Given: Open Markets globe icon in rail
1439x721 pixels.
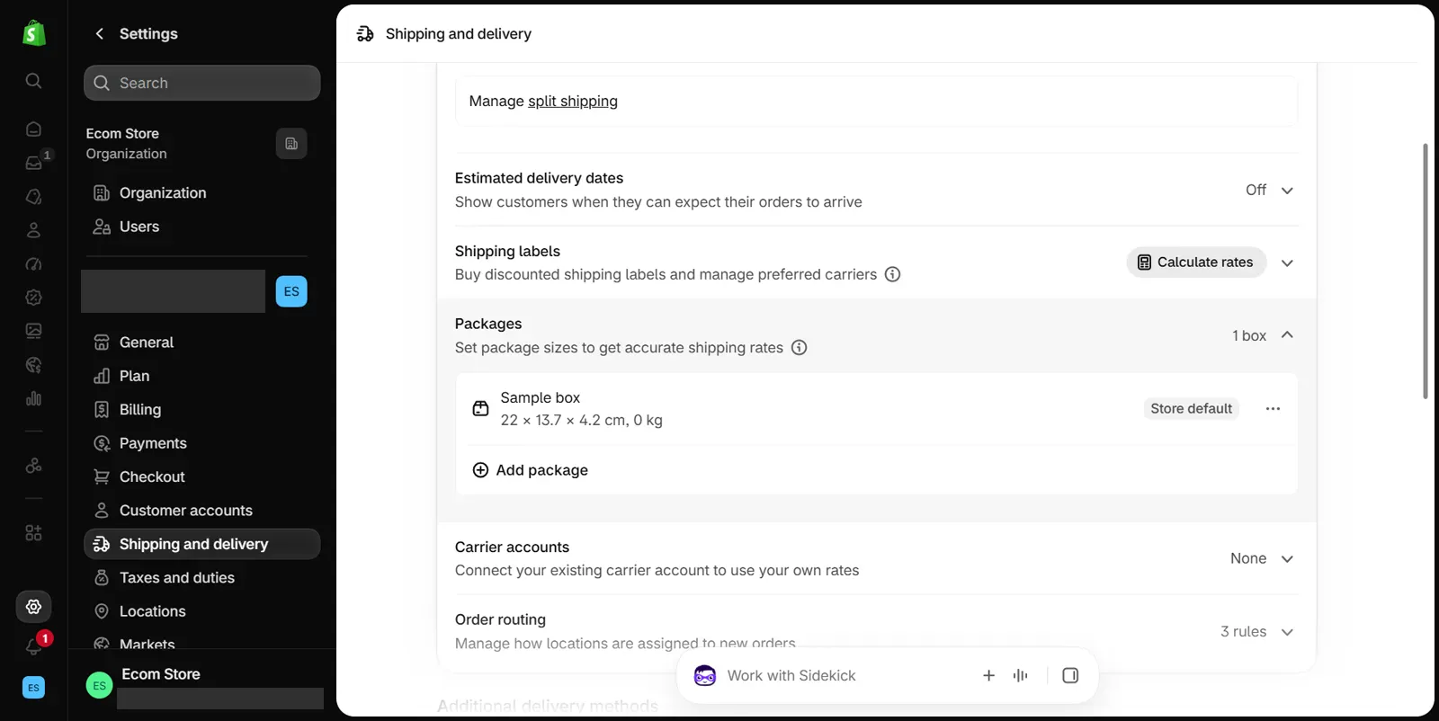Looking at the screenshot, I should [33, 365].
